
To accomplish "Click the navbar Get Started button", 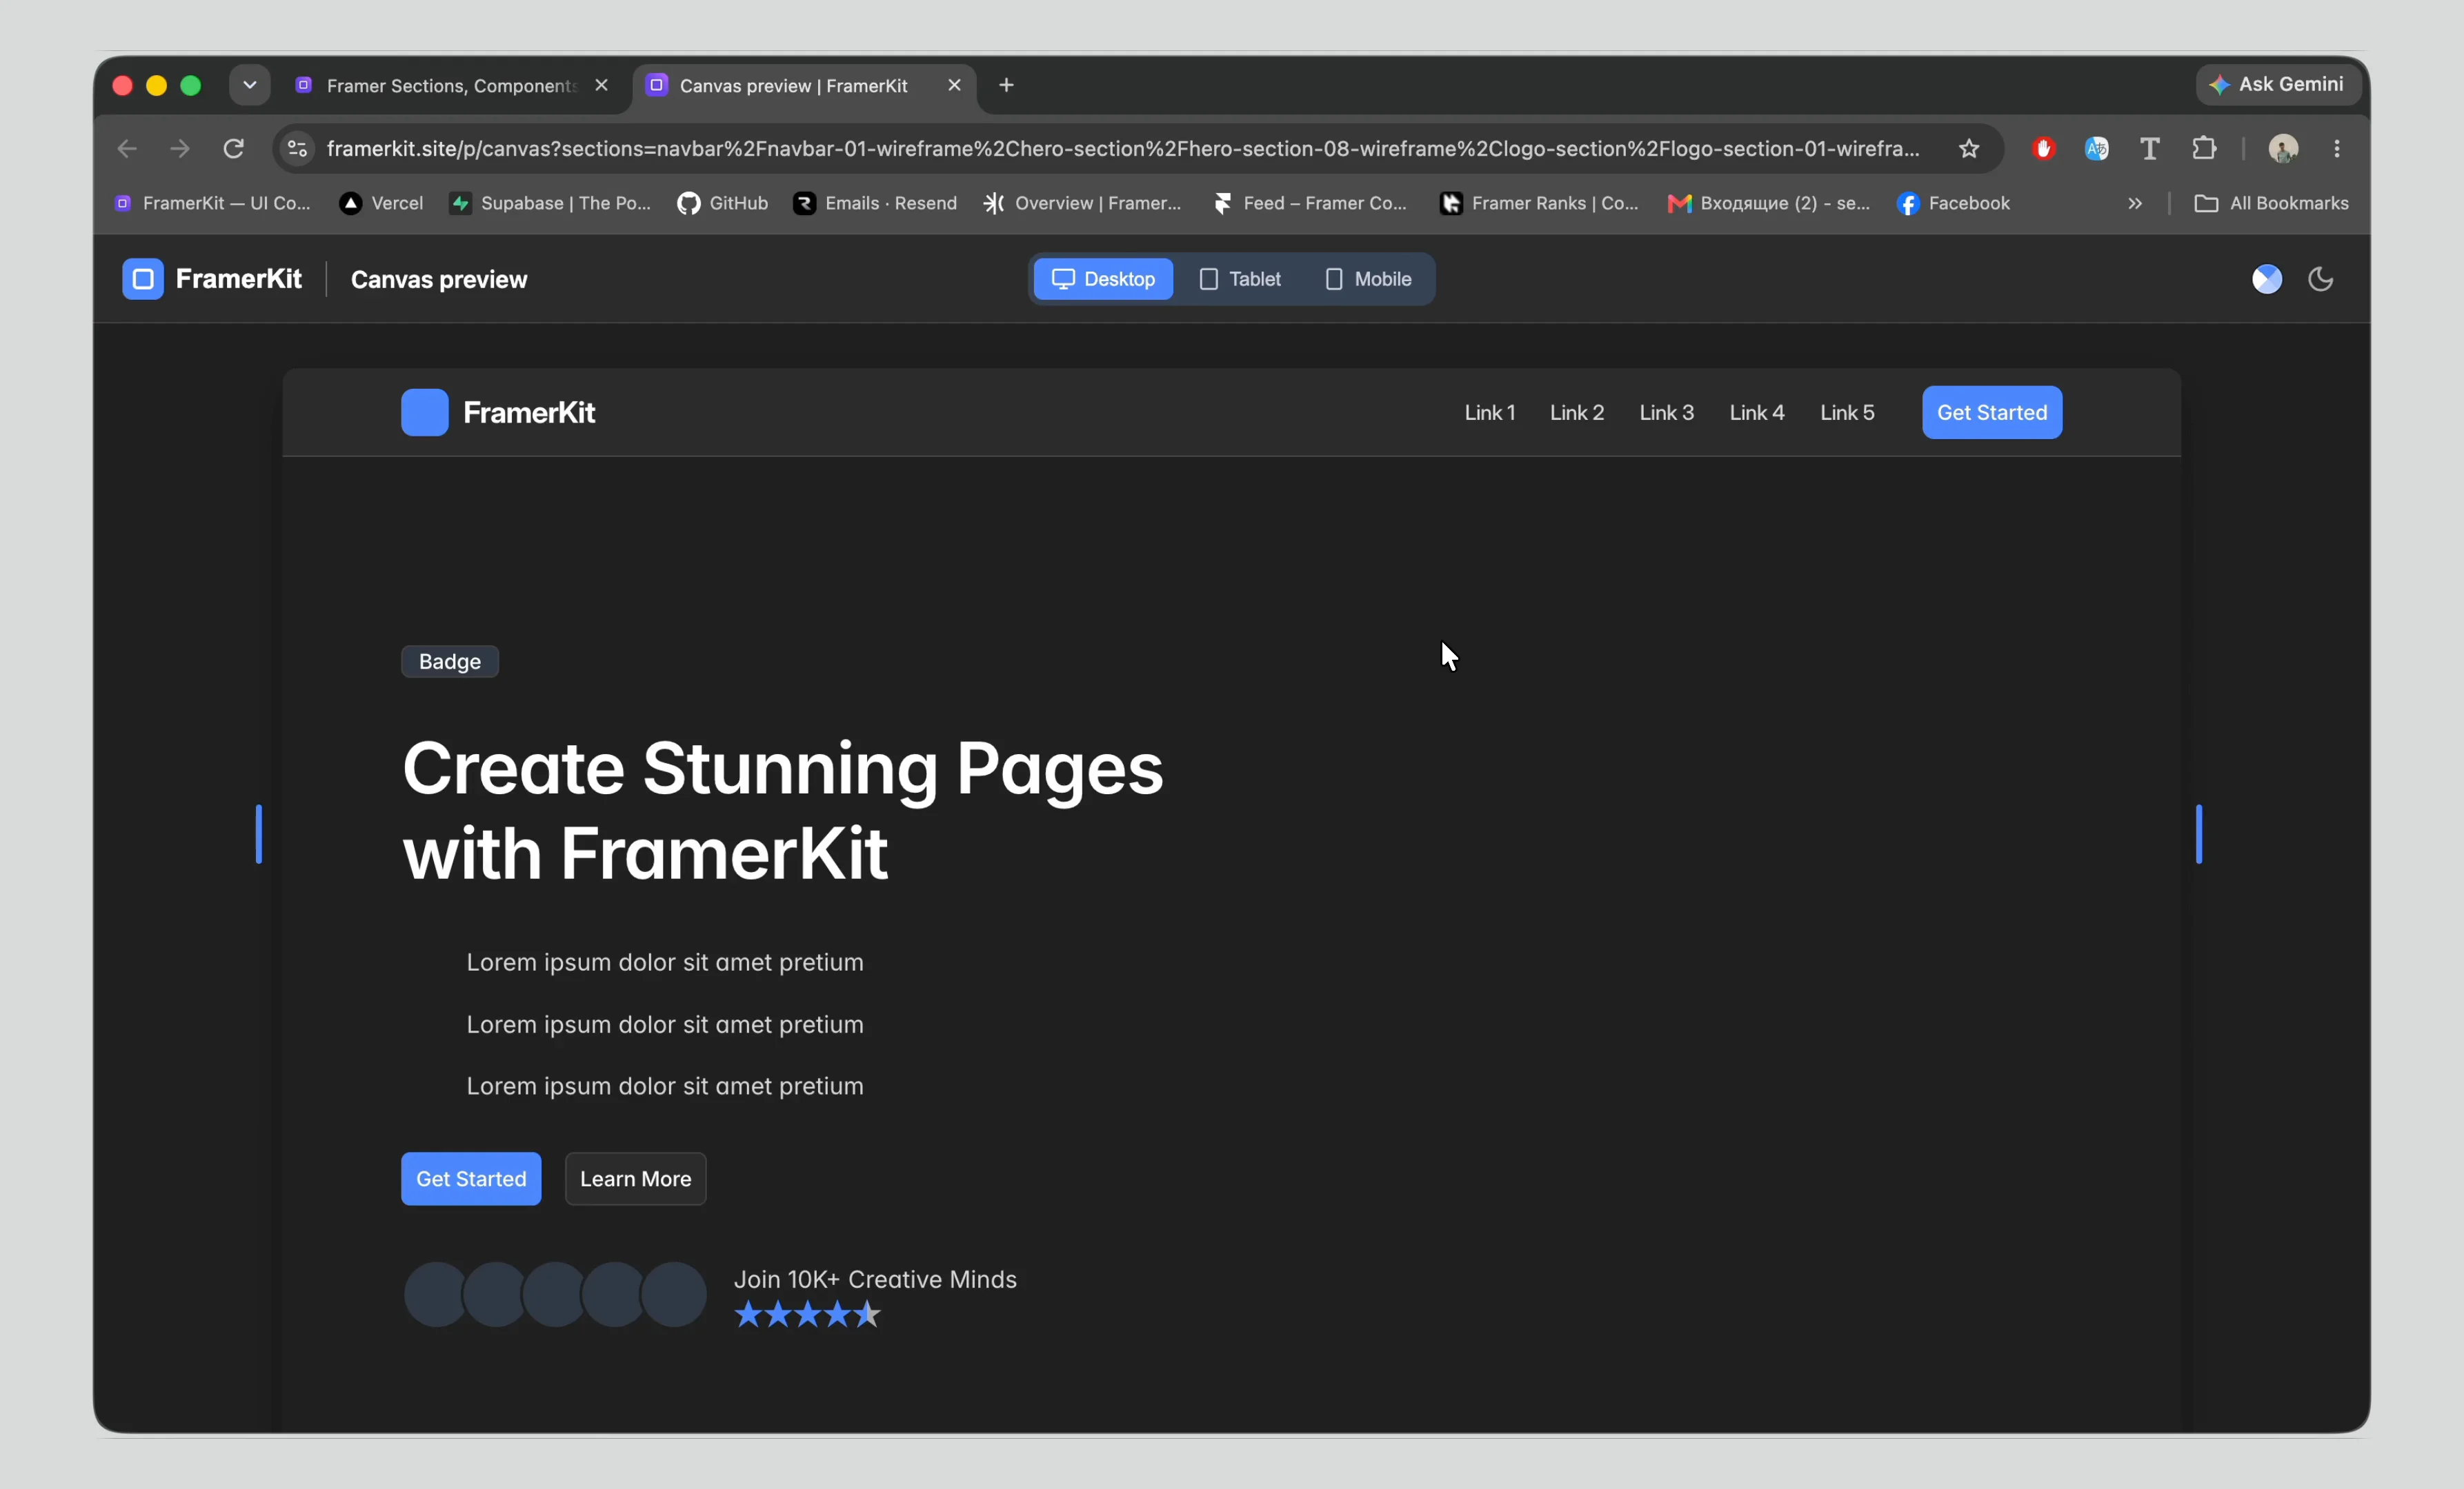I will [x=1992, y=413].
